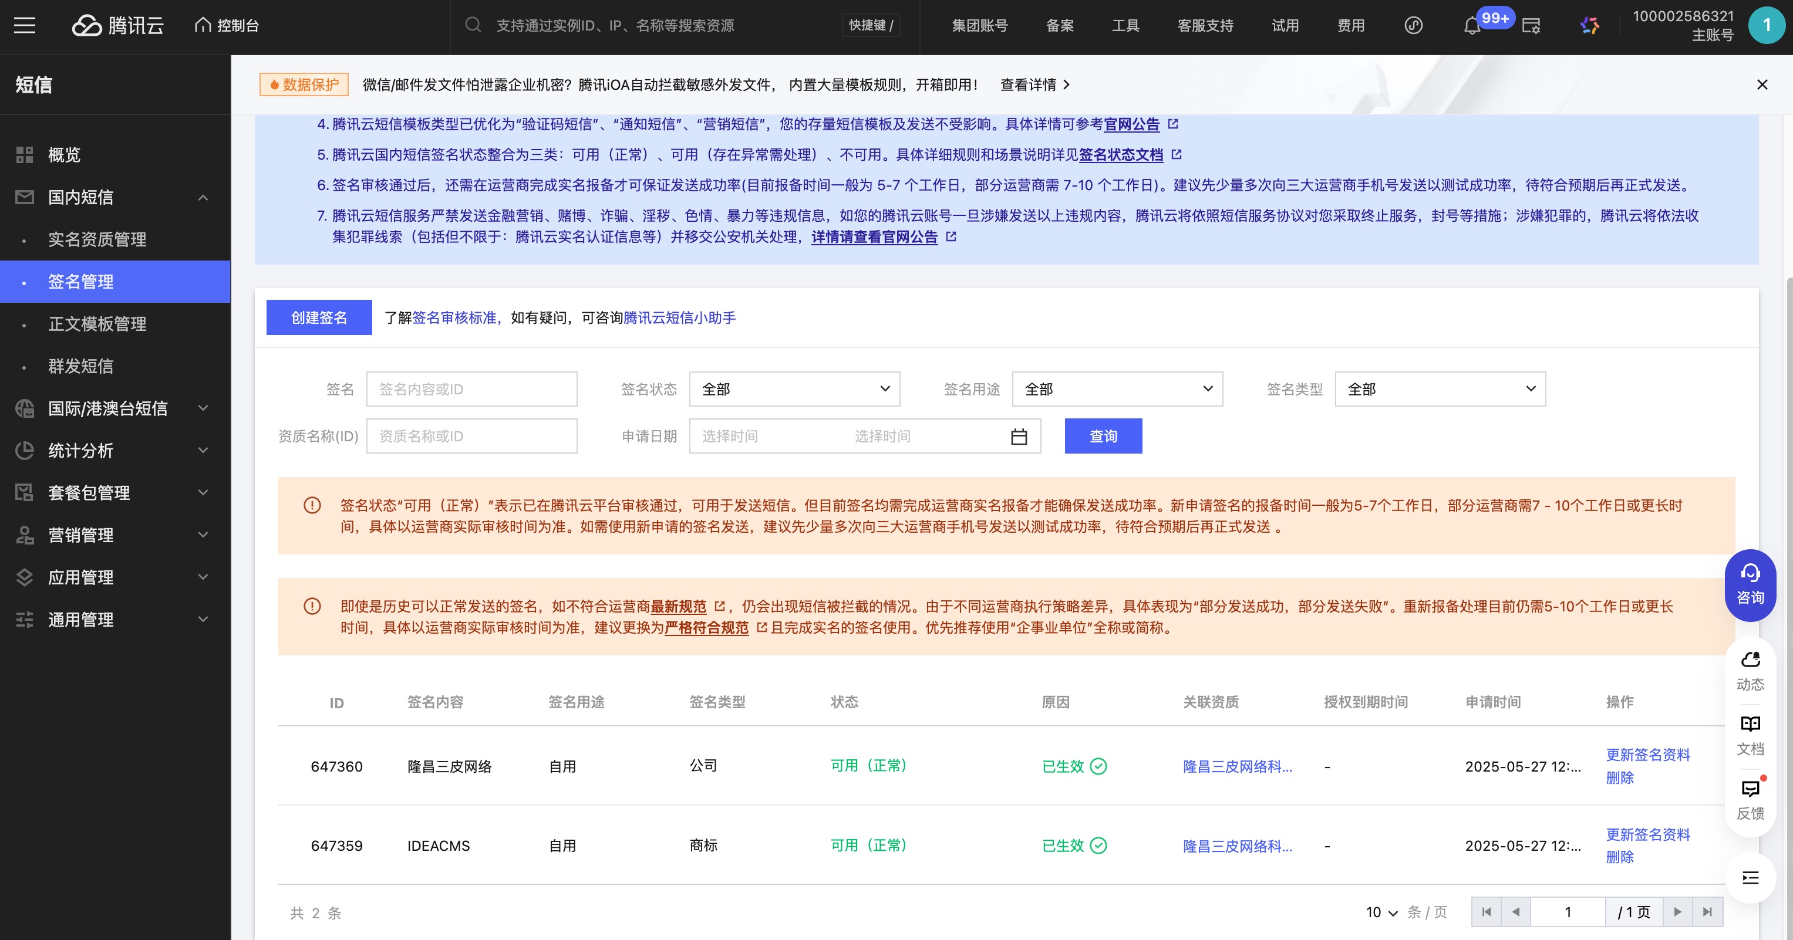
Task: Open the 文档 docs book icon
Action: point(1750,735)
